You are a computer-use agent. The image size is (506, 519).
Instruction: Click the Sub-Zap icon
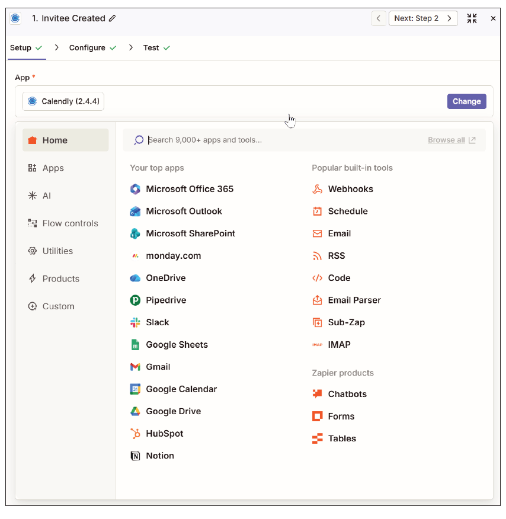click(317, 322)
